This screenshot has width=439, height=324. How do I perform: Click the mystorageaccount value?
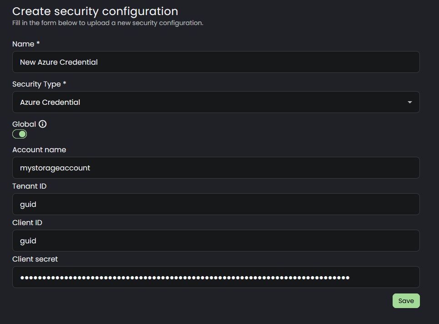pyautogui.click(x=55, y=168)
